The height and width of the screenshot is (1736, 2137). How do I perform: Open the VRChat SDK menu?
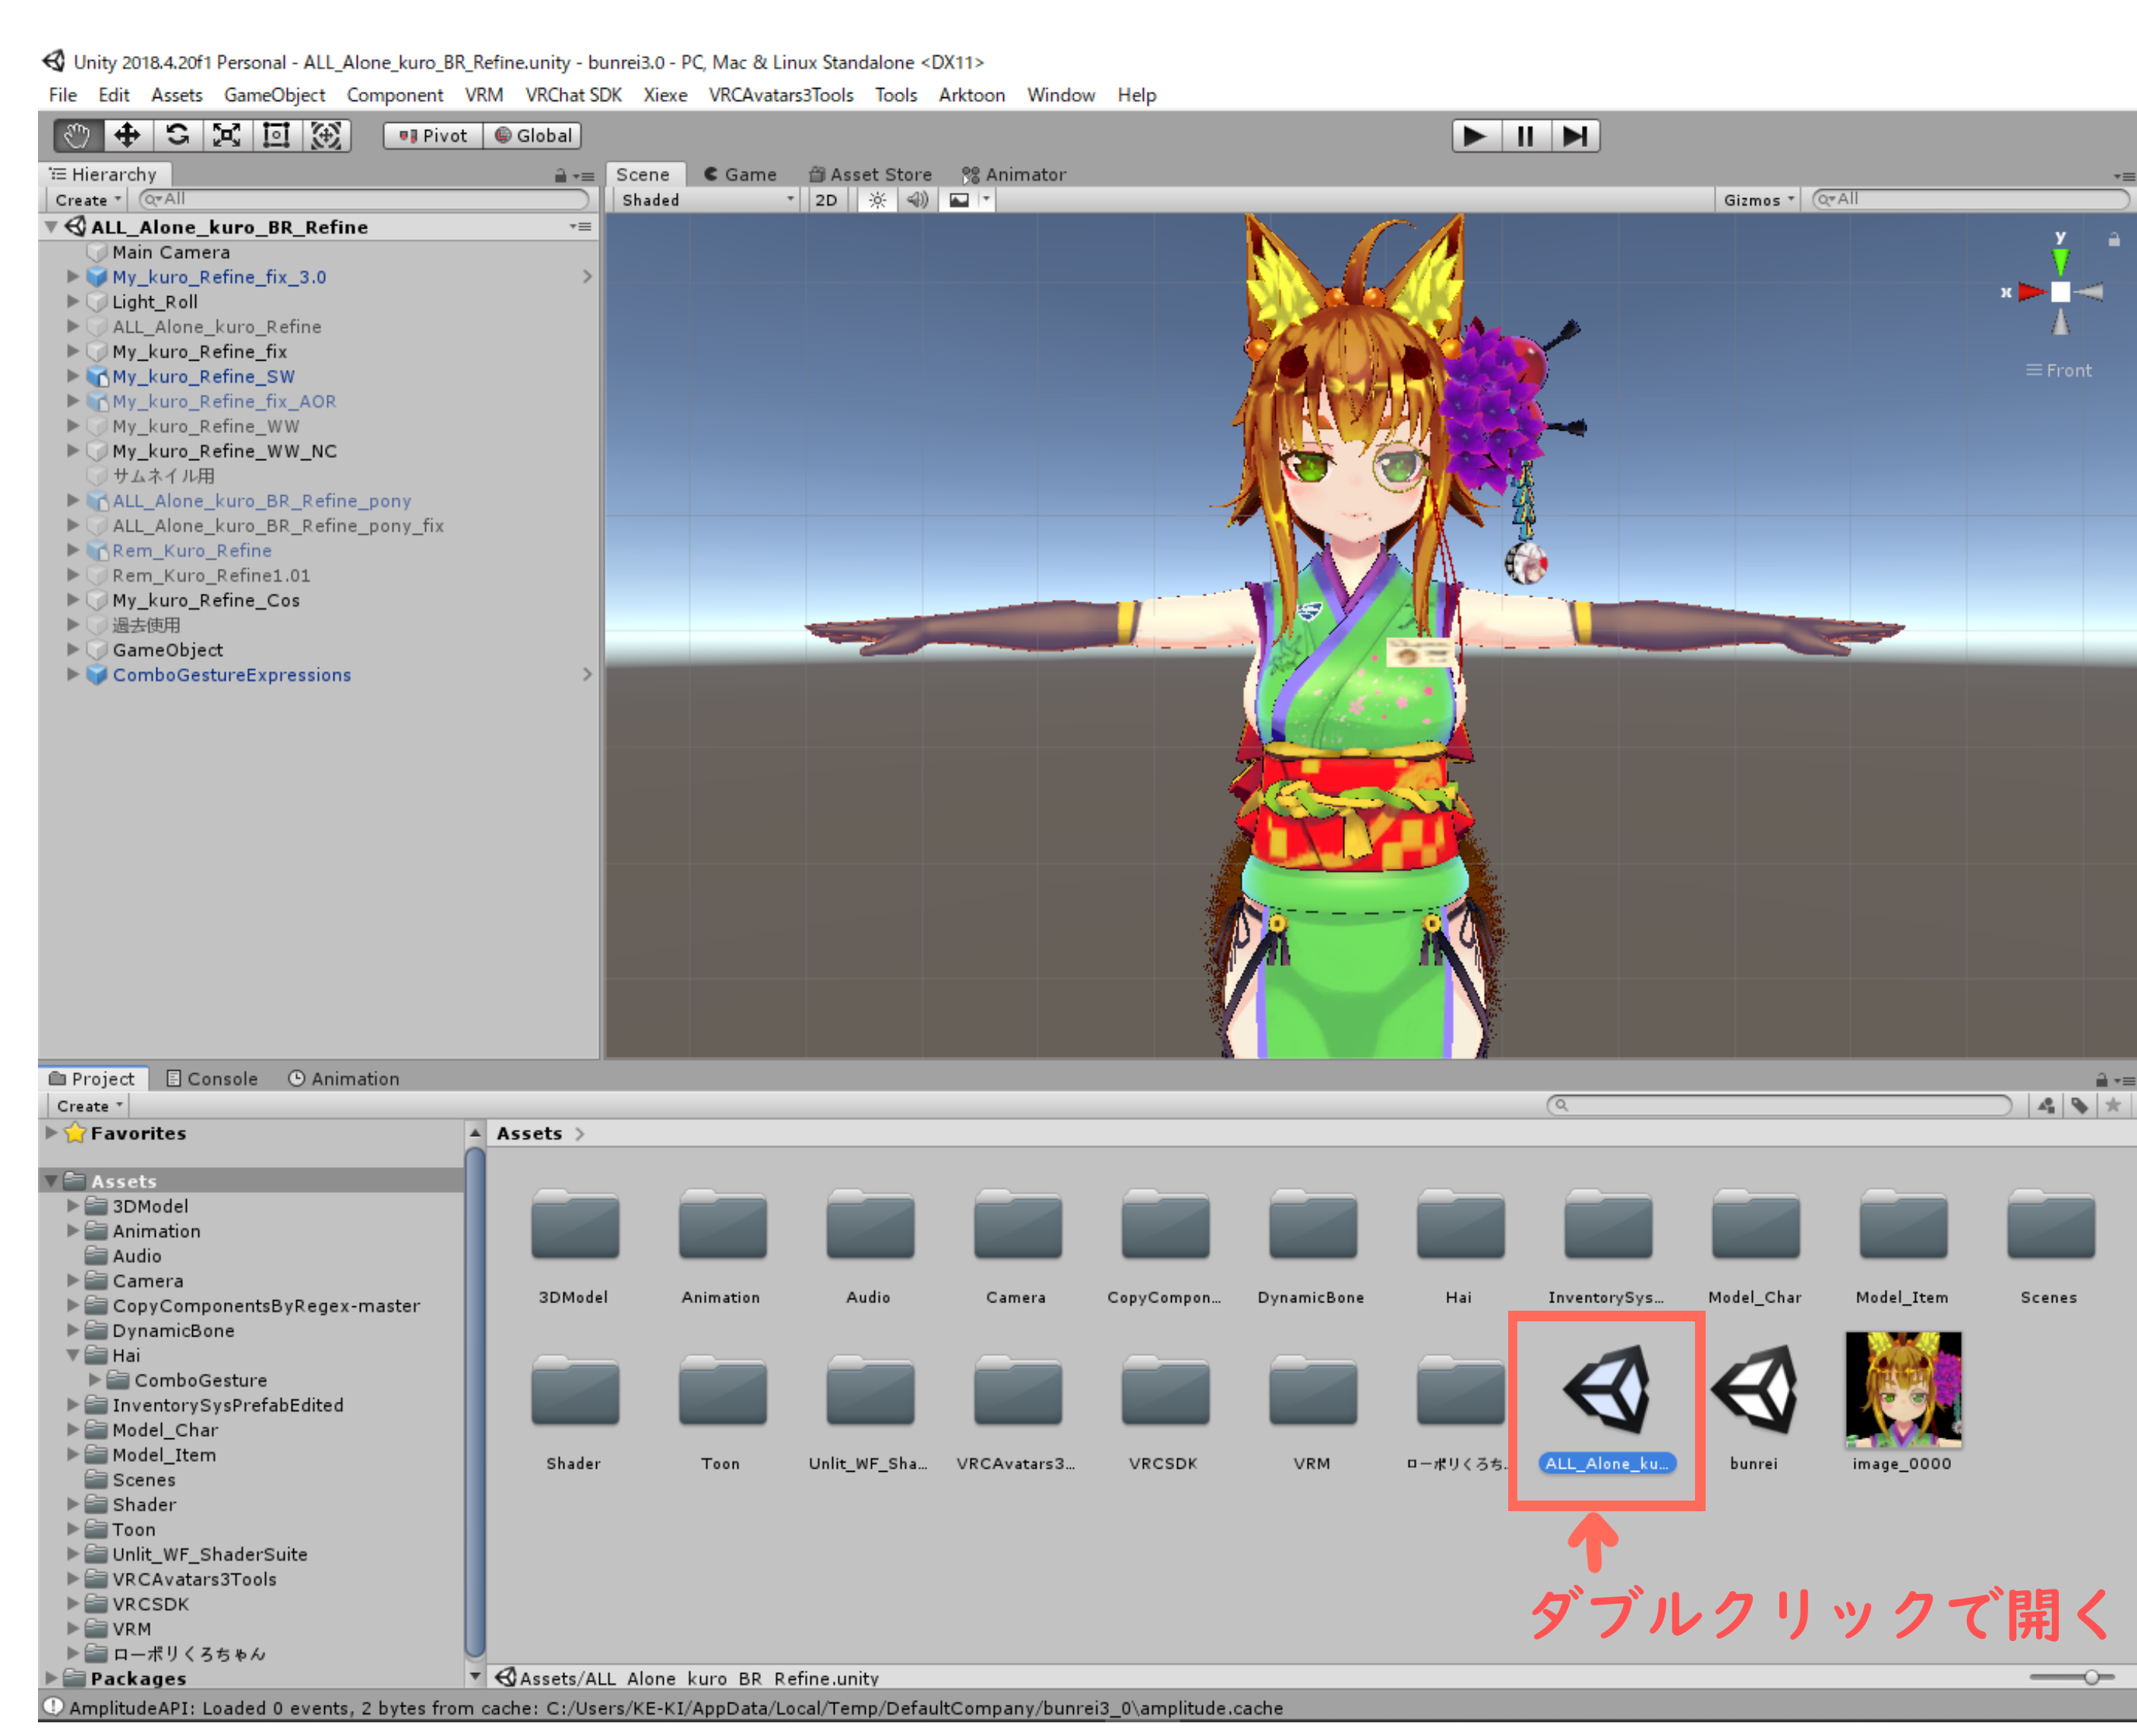(573, 95)
